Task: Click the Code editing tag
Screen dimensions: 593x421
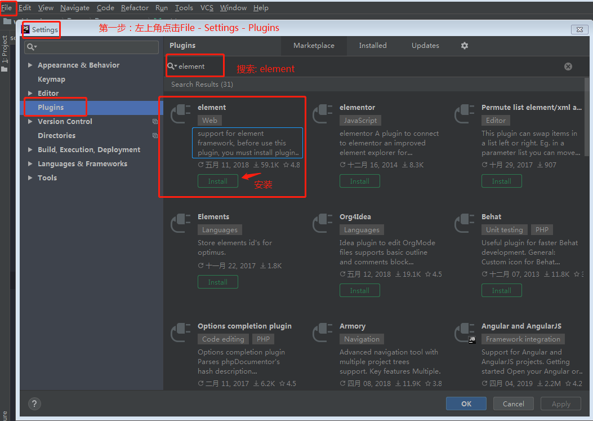Action: (223, 339)
